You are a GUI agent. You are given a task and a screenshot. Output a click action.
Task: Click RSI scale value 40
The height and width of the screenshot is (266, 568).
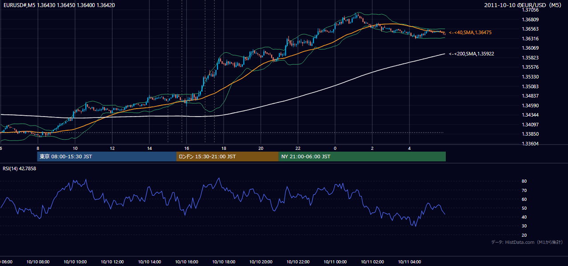click(x=524, y=217)
